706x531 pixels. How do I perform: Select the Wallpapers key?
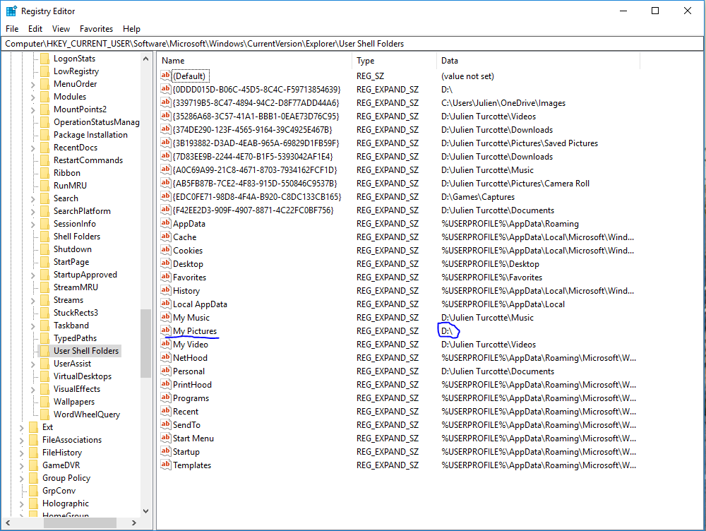coord(74,401)
